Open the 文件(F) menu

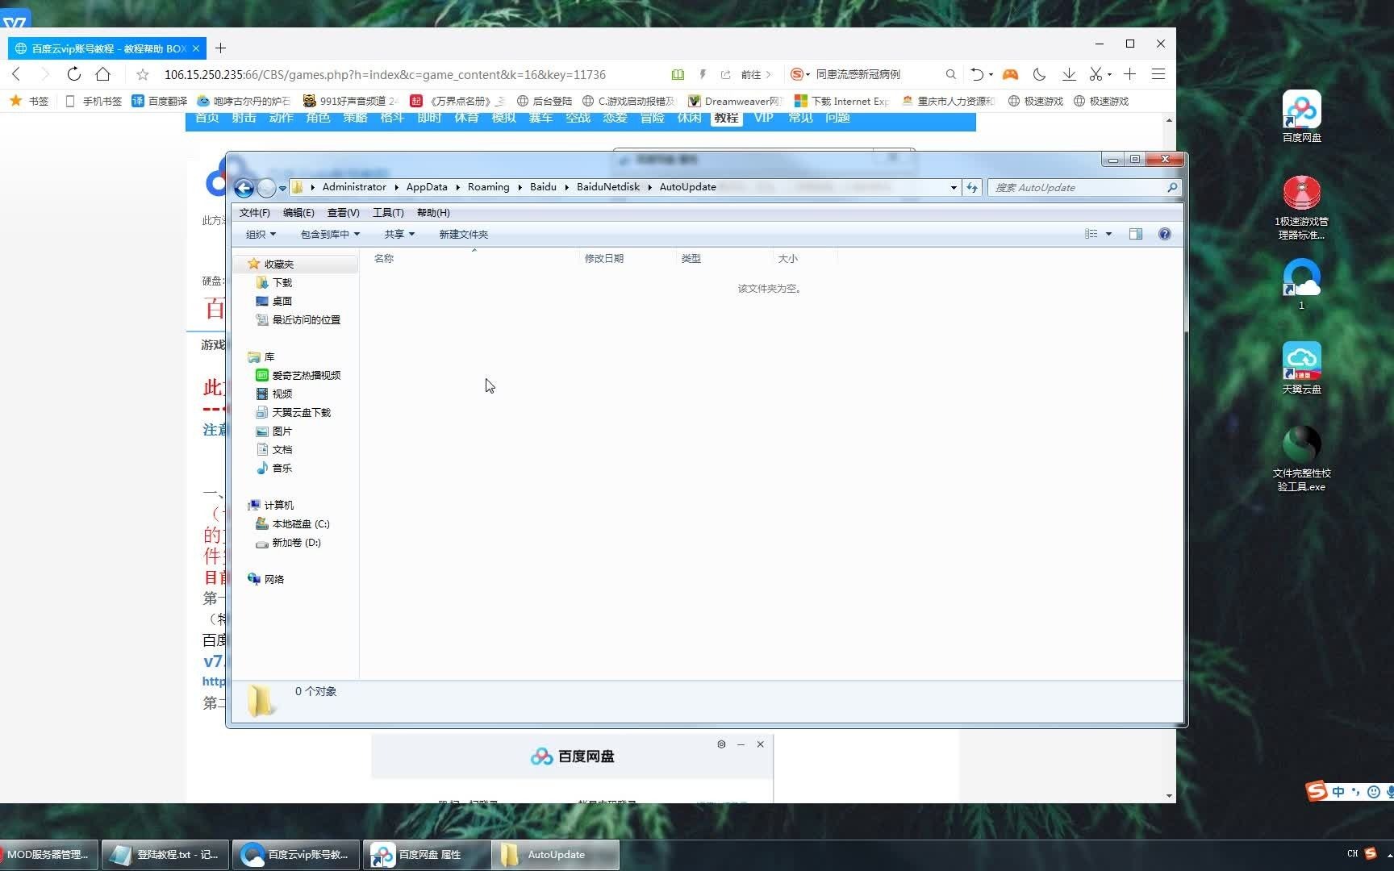254,213
